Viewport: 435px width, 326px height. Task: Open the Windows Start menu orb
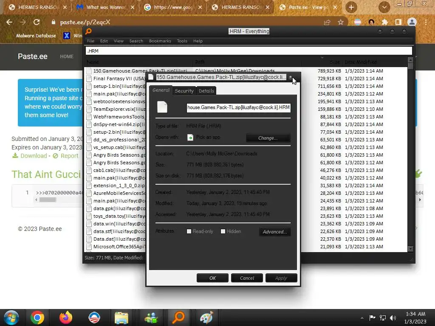pos(11,318)
